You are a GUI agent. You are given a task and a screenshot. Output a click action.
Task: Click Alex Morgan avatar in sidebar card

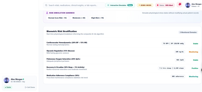pyautogui.click(x=7, y=80)
